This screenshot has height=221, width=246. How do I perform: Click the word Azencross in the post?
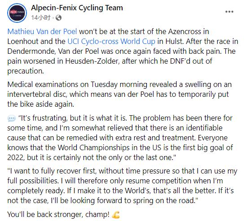tap(184, 31)
